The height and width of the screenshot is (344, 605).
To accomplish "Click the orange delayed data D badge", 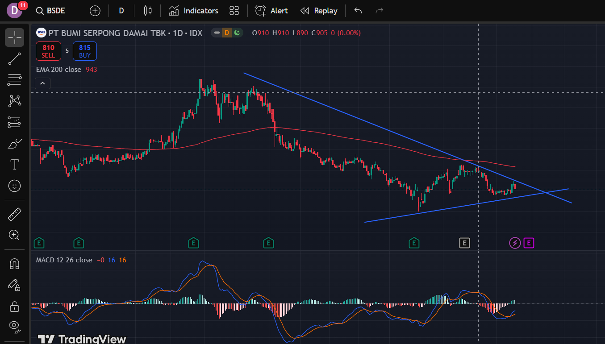I will (x=227, y=33).
